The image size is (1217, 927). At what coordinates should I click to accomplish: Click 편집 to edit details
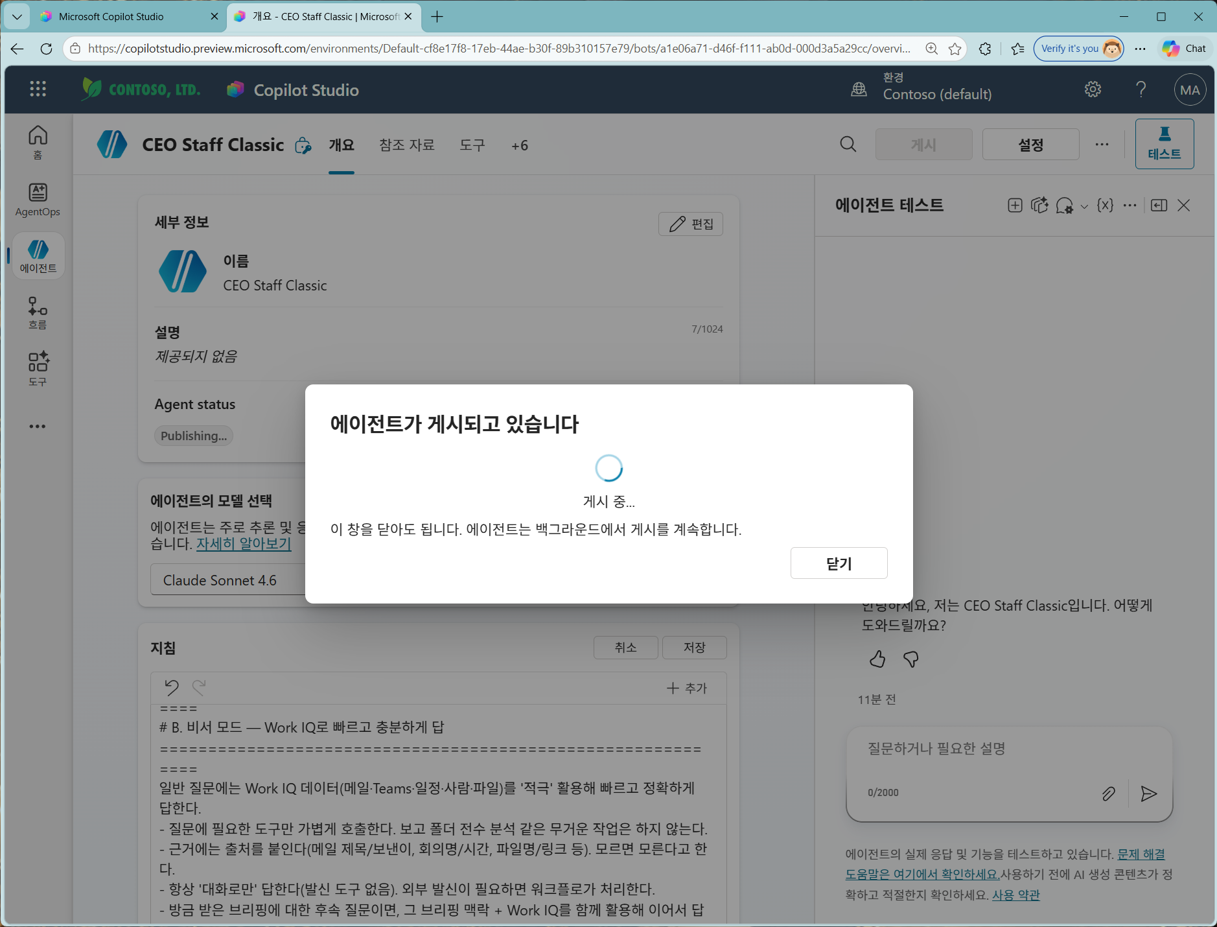coord(691,224)
